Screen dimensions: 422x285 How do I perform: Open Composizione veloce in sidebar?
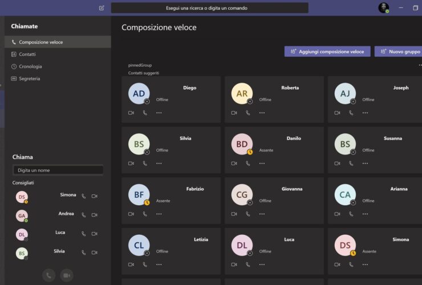(58, 42)
